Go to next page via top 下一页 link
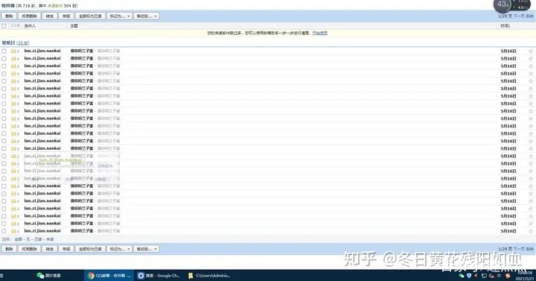Image resolution: width=536 pixels, height=281 pixels. tap(519, 16)
